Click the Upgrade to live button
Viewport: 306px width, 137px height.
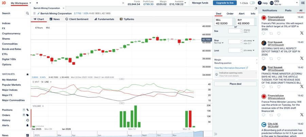pyautogui.click(x=225, y=3)
